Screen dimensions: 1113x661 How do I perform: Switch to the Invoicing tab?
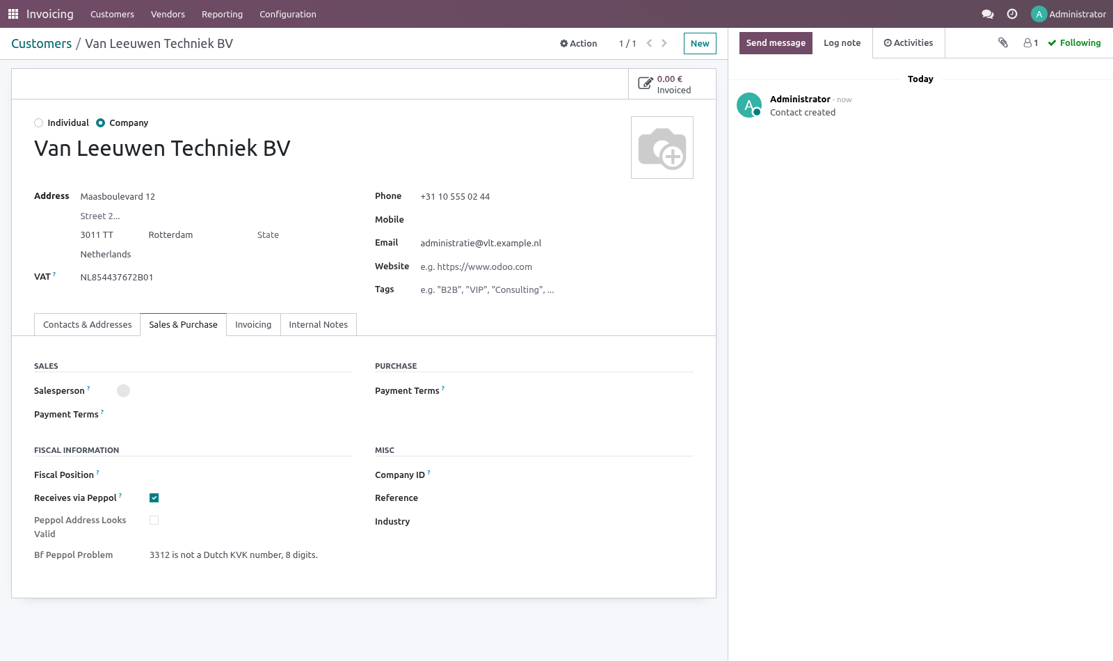(x=253, y=324)
